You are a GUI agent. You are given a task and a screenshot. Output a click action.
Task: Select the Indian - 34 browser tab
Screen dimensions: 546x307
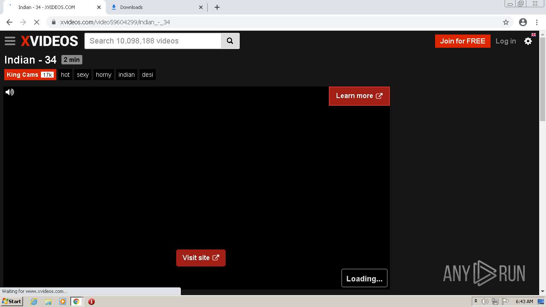click(x=55, y=7)
